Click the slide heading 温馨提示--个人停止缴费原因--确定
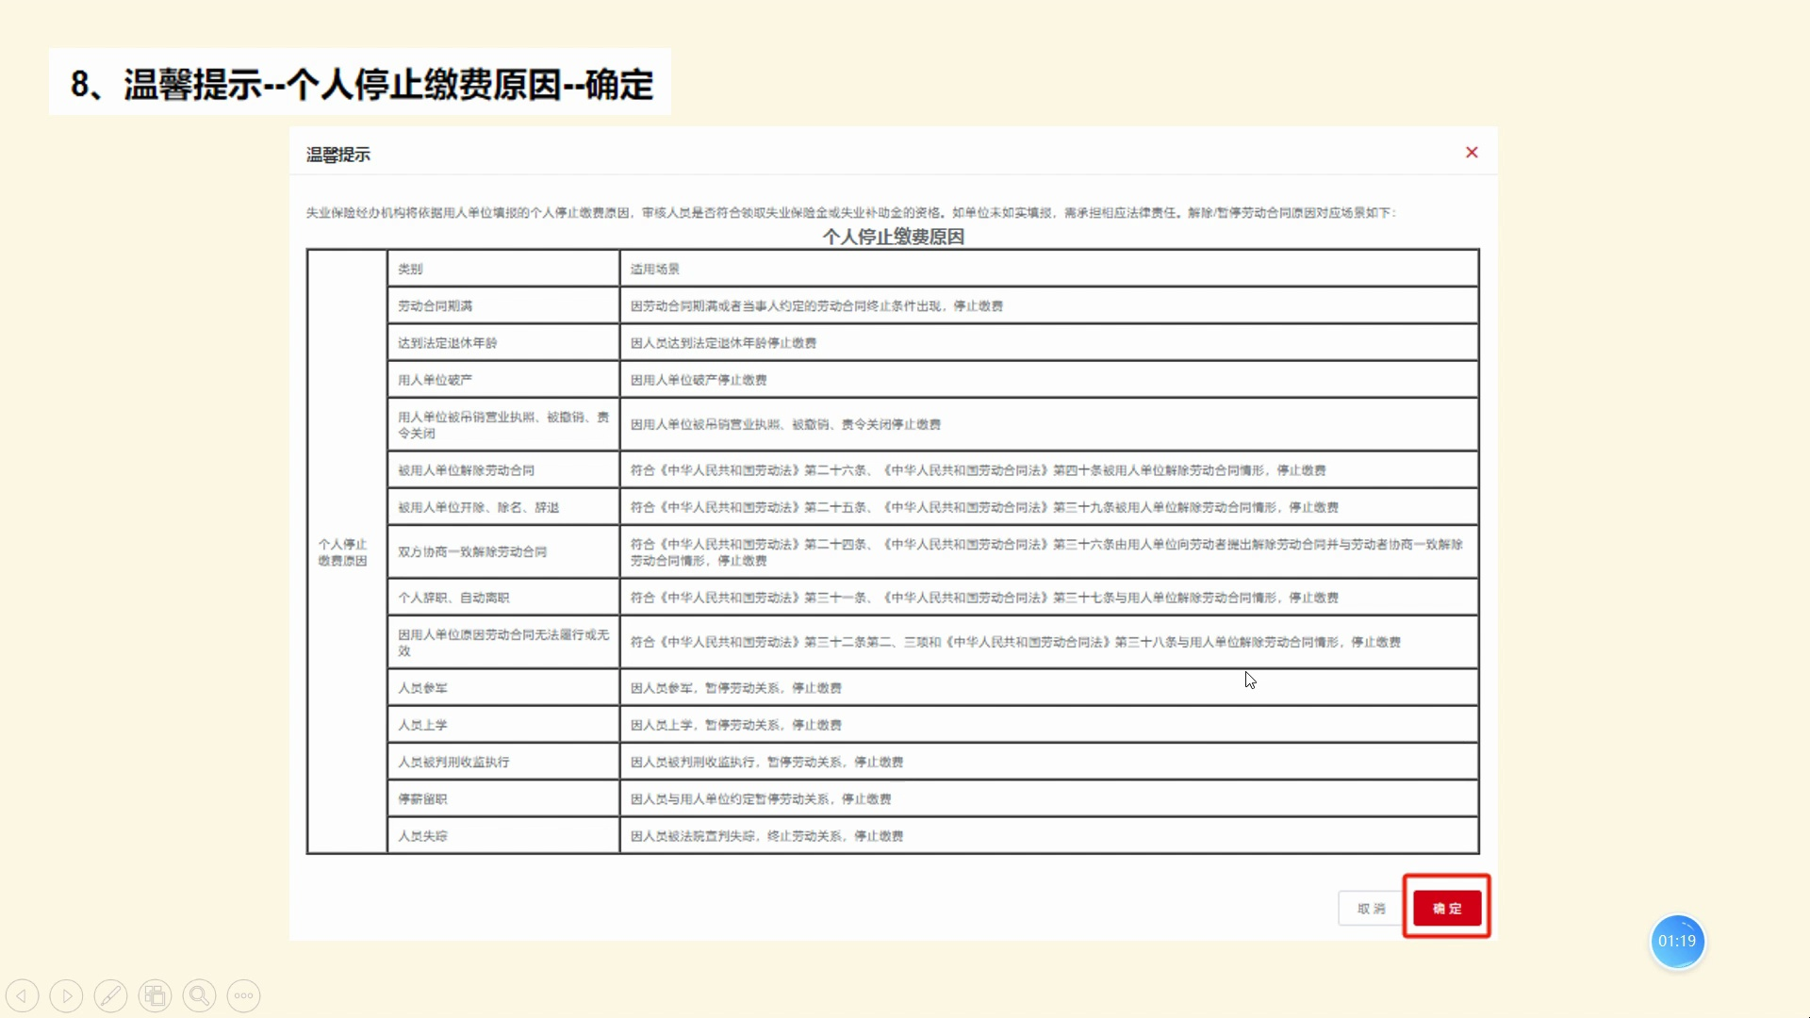 361,84
